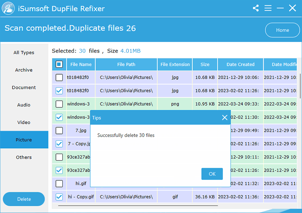
Task: Click the hi - Copy.gif file name
Action: tap(81, 197)
